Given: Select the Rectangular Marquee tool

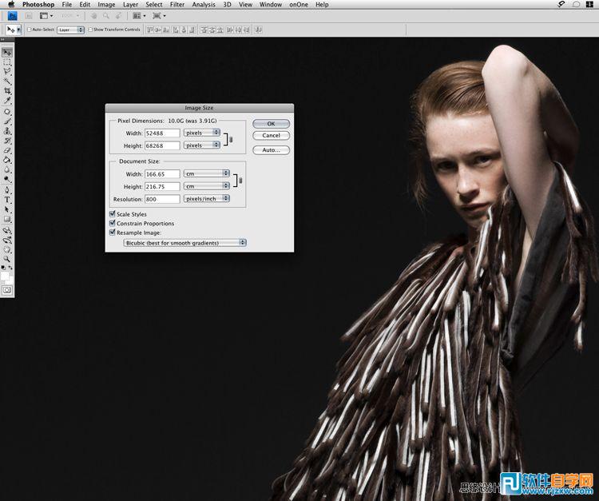Looking at the screenshot, I should pos(7,62).
